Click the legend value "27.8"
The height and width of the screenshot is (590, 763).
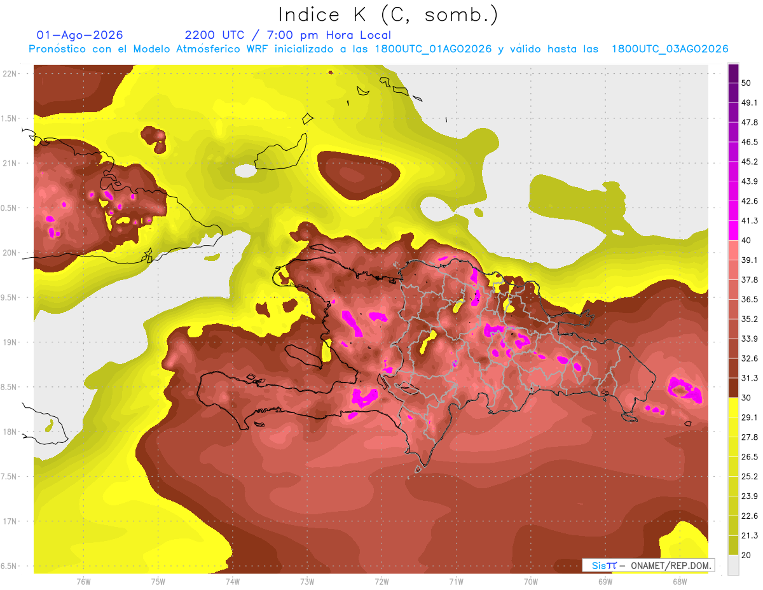tap(749, 437)
